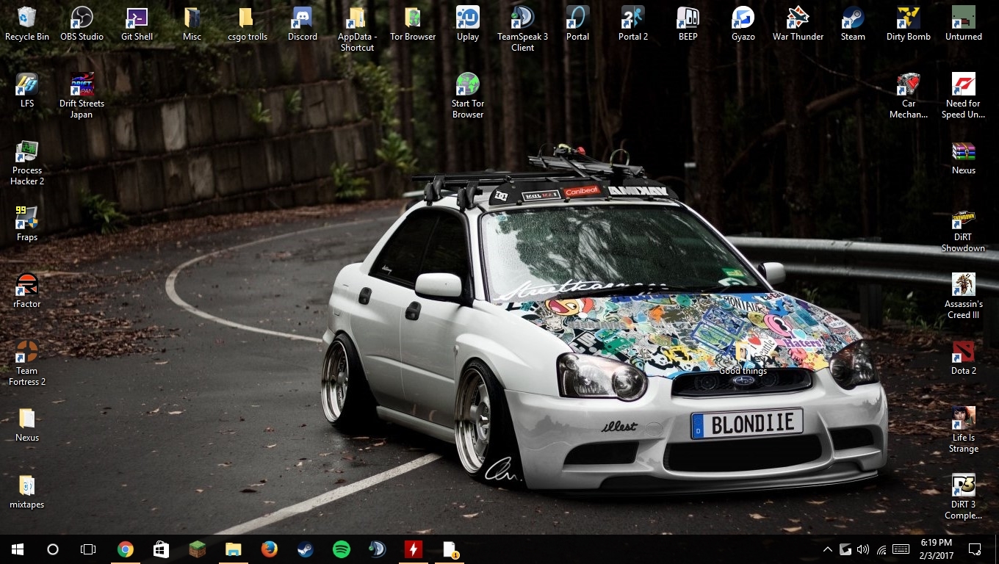Select the Process Hacker 2 shortcut
The width and height of the screenshot is (999, 564).
pos(27,162)
